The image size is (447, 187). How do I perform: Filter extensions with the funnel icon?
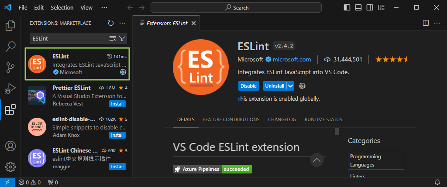(x=122, y=38)
